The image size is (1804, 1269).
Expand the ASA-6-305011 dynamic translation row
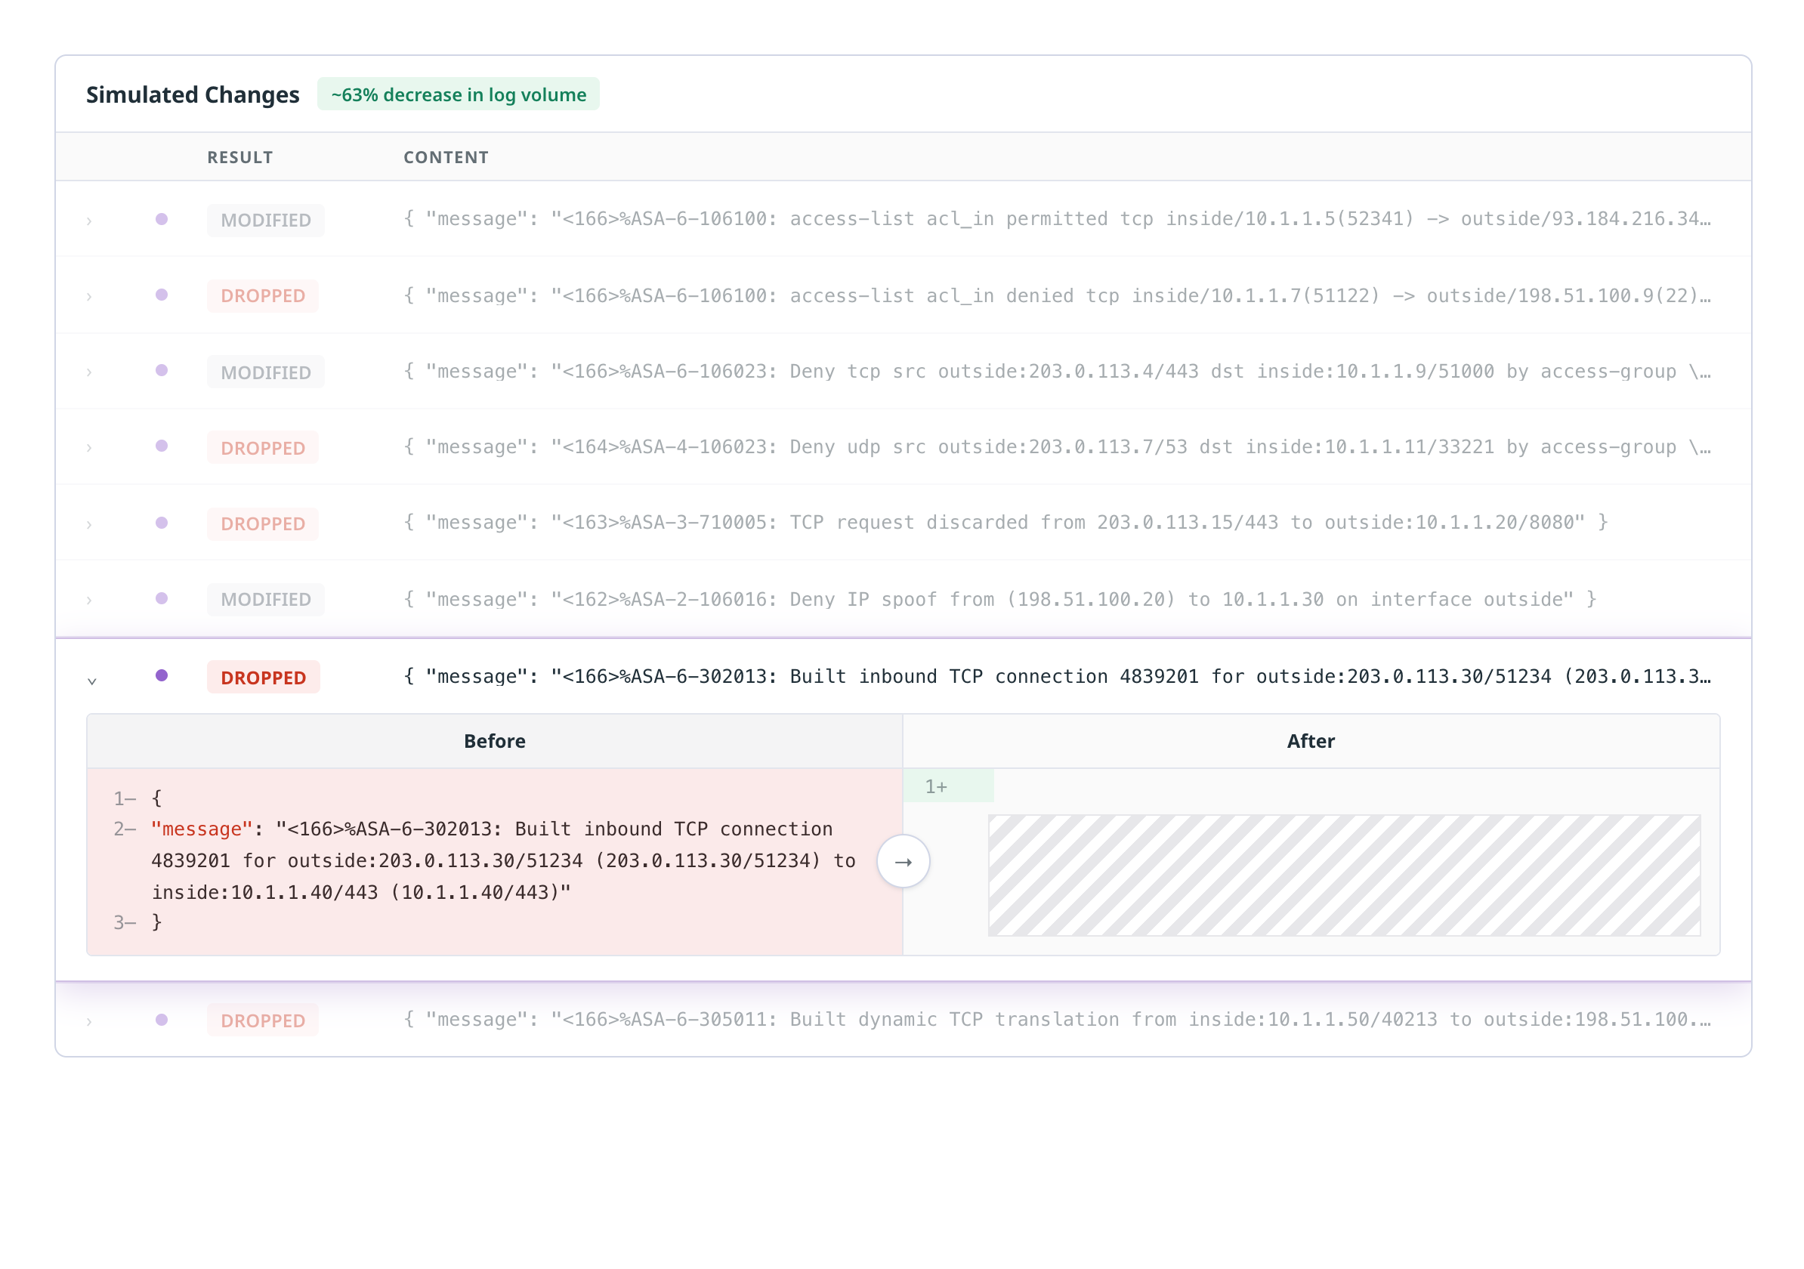click(90, 1021)
